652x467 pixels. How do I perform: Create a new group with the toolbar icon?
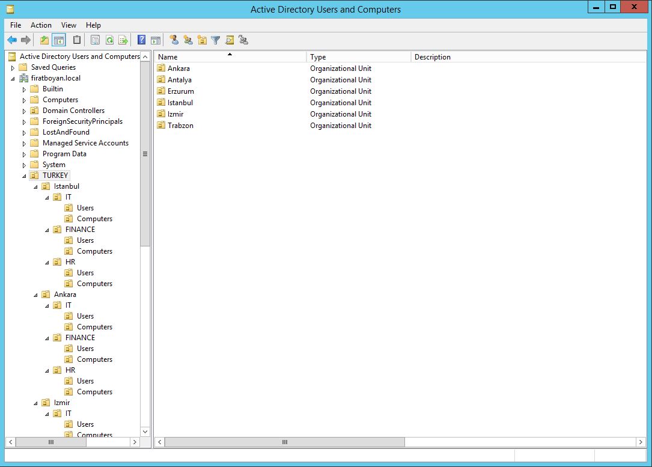click(x=188, y=40)
